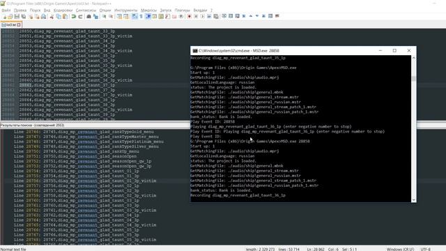
Task: Open the Replace dialog toolbar icon
Action: (95, 17)
